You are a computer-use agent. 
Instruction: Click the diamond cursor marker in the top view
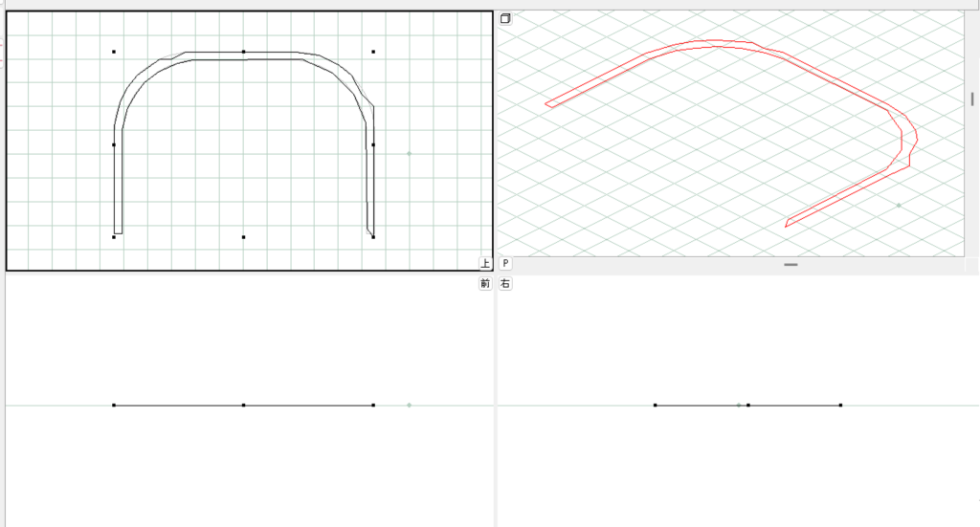[x=409, y=153]
